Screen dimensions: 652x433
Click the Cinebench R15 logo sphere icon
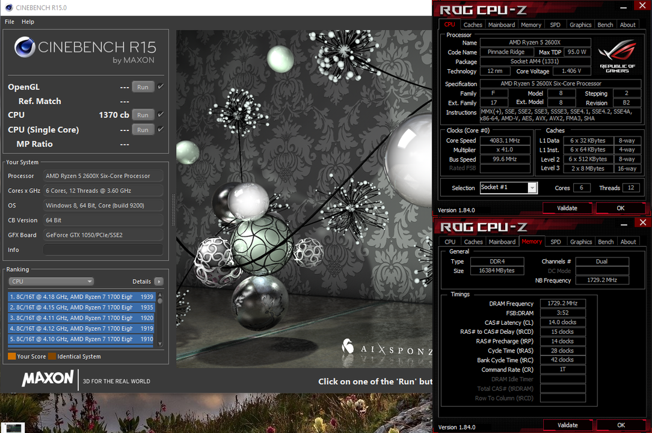click(25, 47)
